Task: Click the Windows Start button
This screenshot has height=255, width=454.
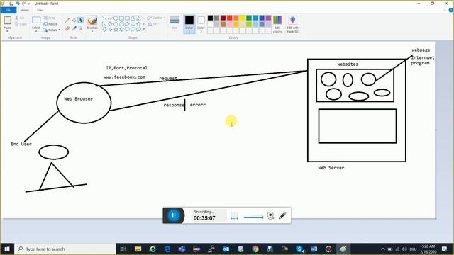Action: point(7,249)
